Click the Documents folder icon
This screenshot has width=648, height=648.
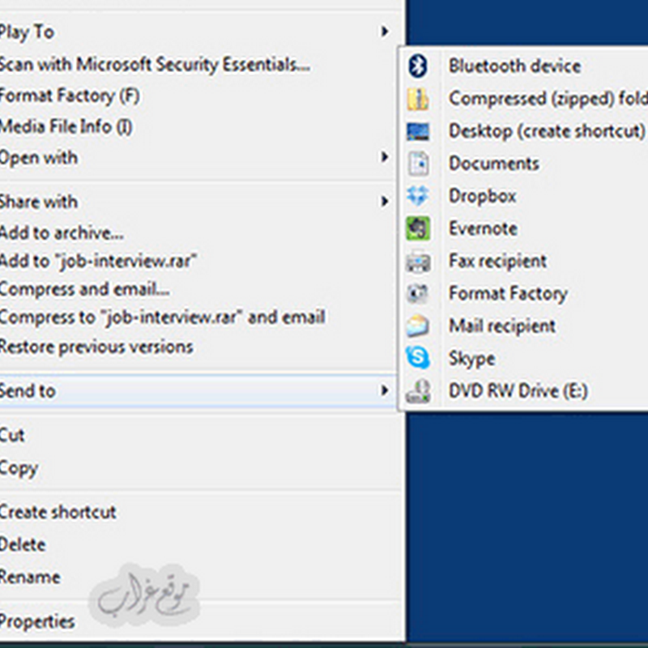tap(418, 164)
